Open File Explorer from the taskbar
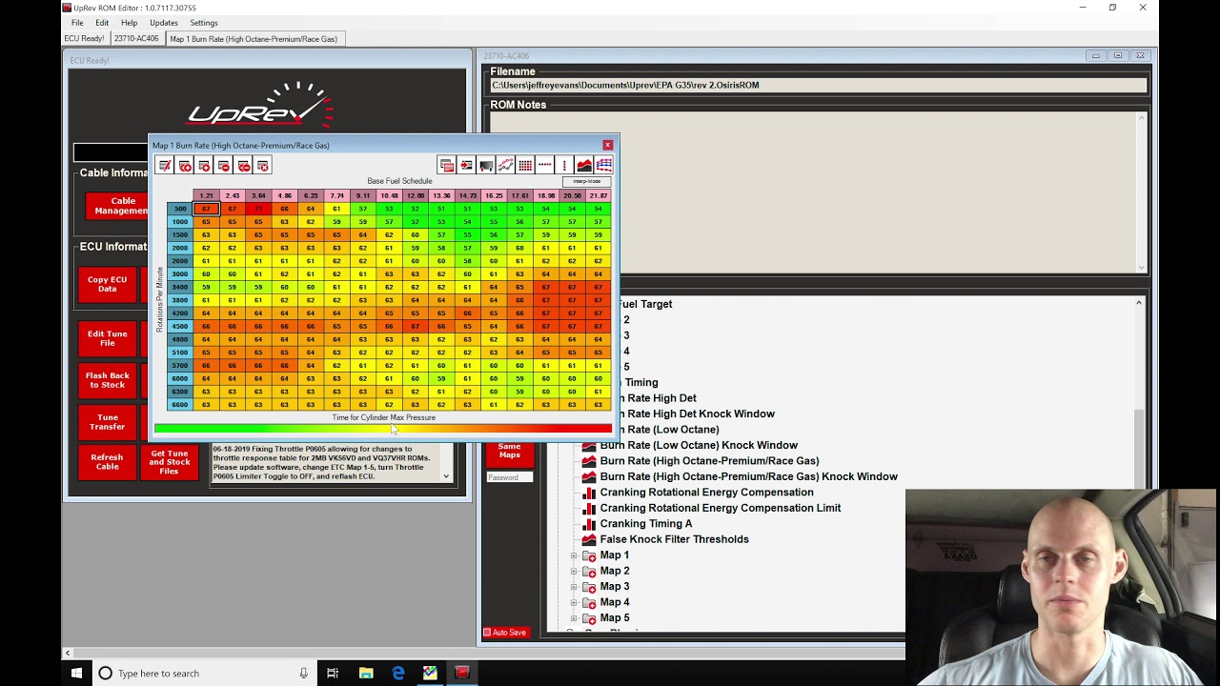1220x686 pixels. [x=365, y=673]
